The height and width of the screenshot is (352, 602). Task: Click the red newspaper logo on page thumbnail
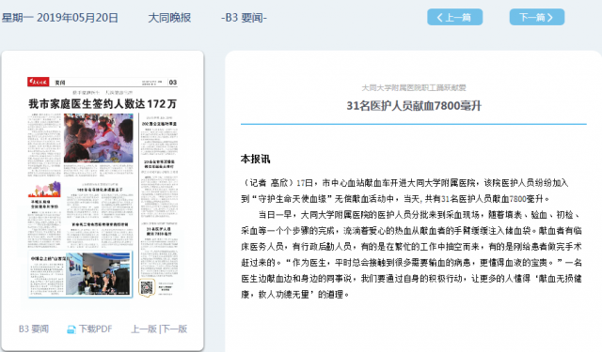point(38,82)
